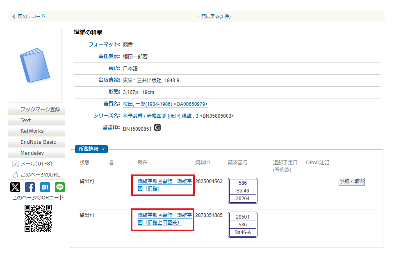Open the メール(UTF8) encoding dropdown arrow
394x257 pixels.
pyautogui.click(x=16, y=164)
